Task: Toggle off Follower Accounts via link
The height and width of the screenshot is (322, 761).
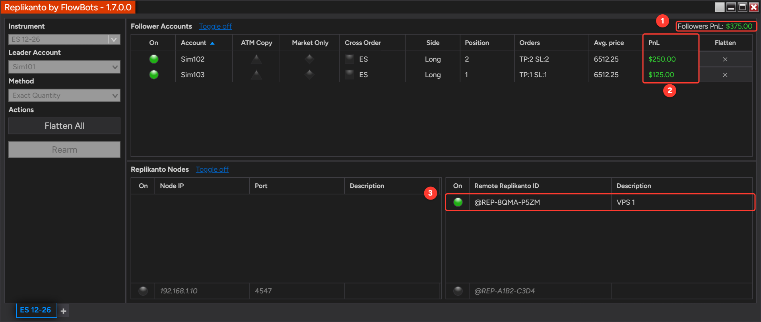Action: [x=215, y=26]
